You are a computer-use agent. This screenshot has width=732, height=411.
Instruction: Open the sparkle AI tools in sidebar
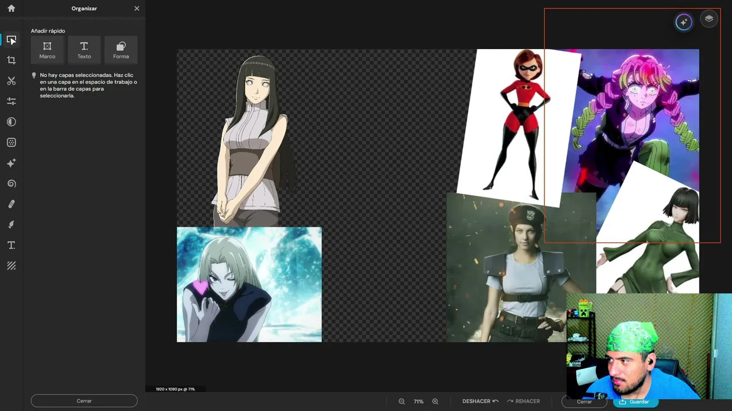tap(11, 163)
